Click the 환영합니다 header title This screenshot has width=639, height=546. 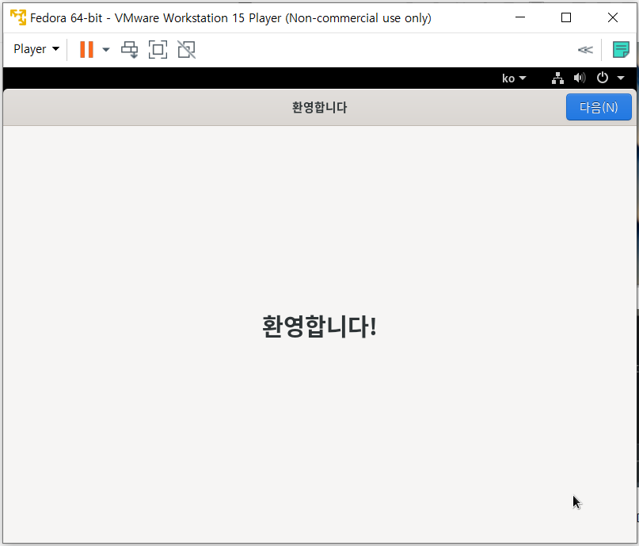[320, 107]
